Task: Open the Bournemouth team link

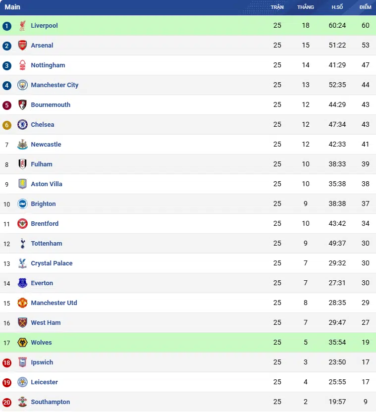Action: click(51, 104)
